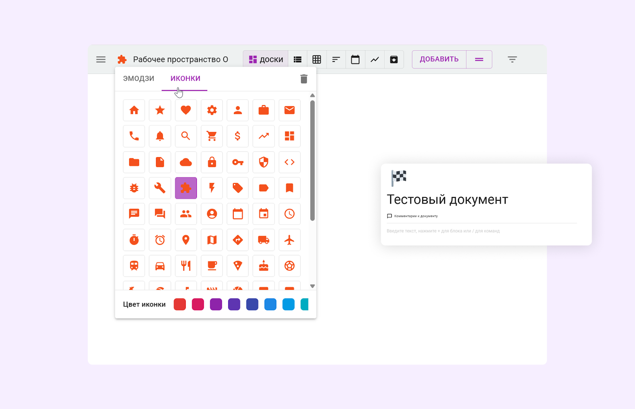Open the hamburger menu
The width and height of the screenshot is (635, 409).
pos(101,60)
